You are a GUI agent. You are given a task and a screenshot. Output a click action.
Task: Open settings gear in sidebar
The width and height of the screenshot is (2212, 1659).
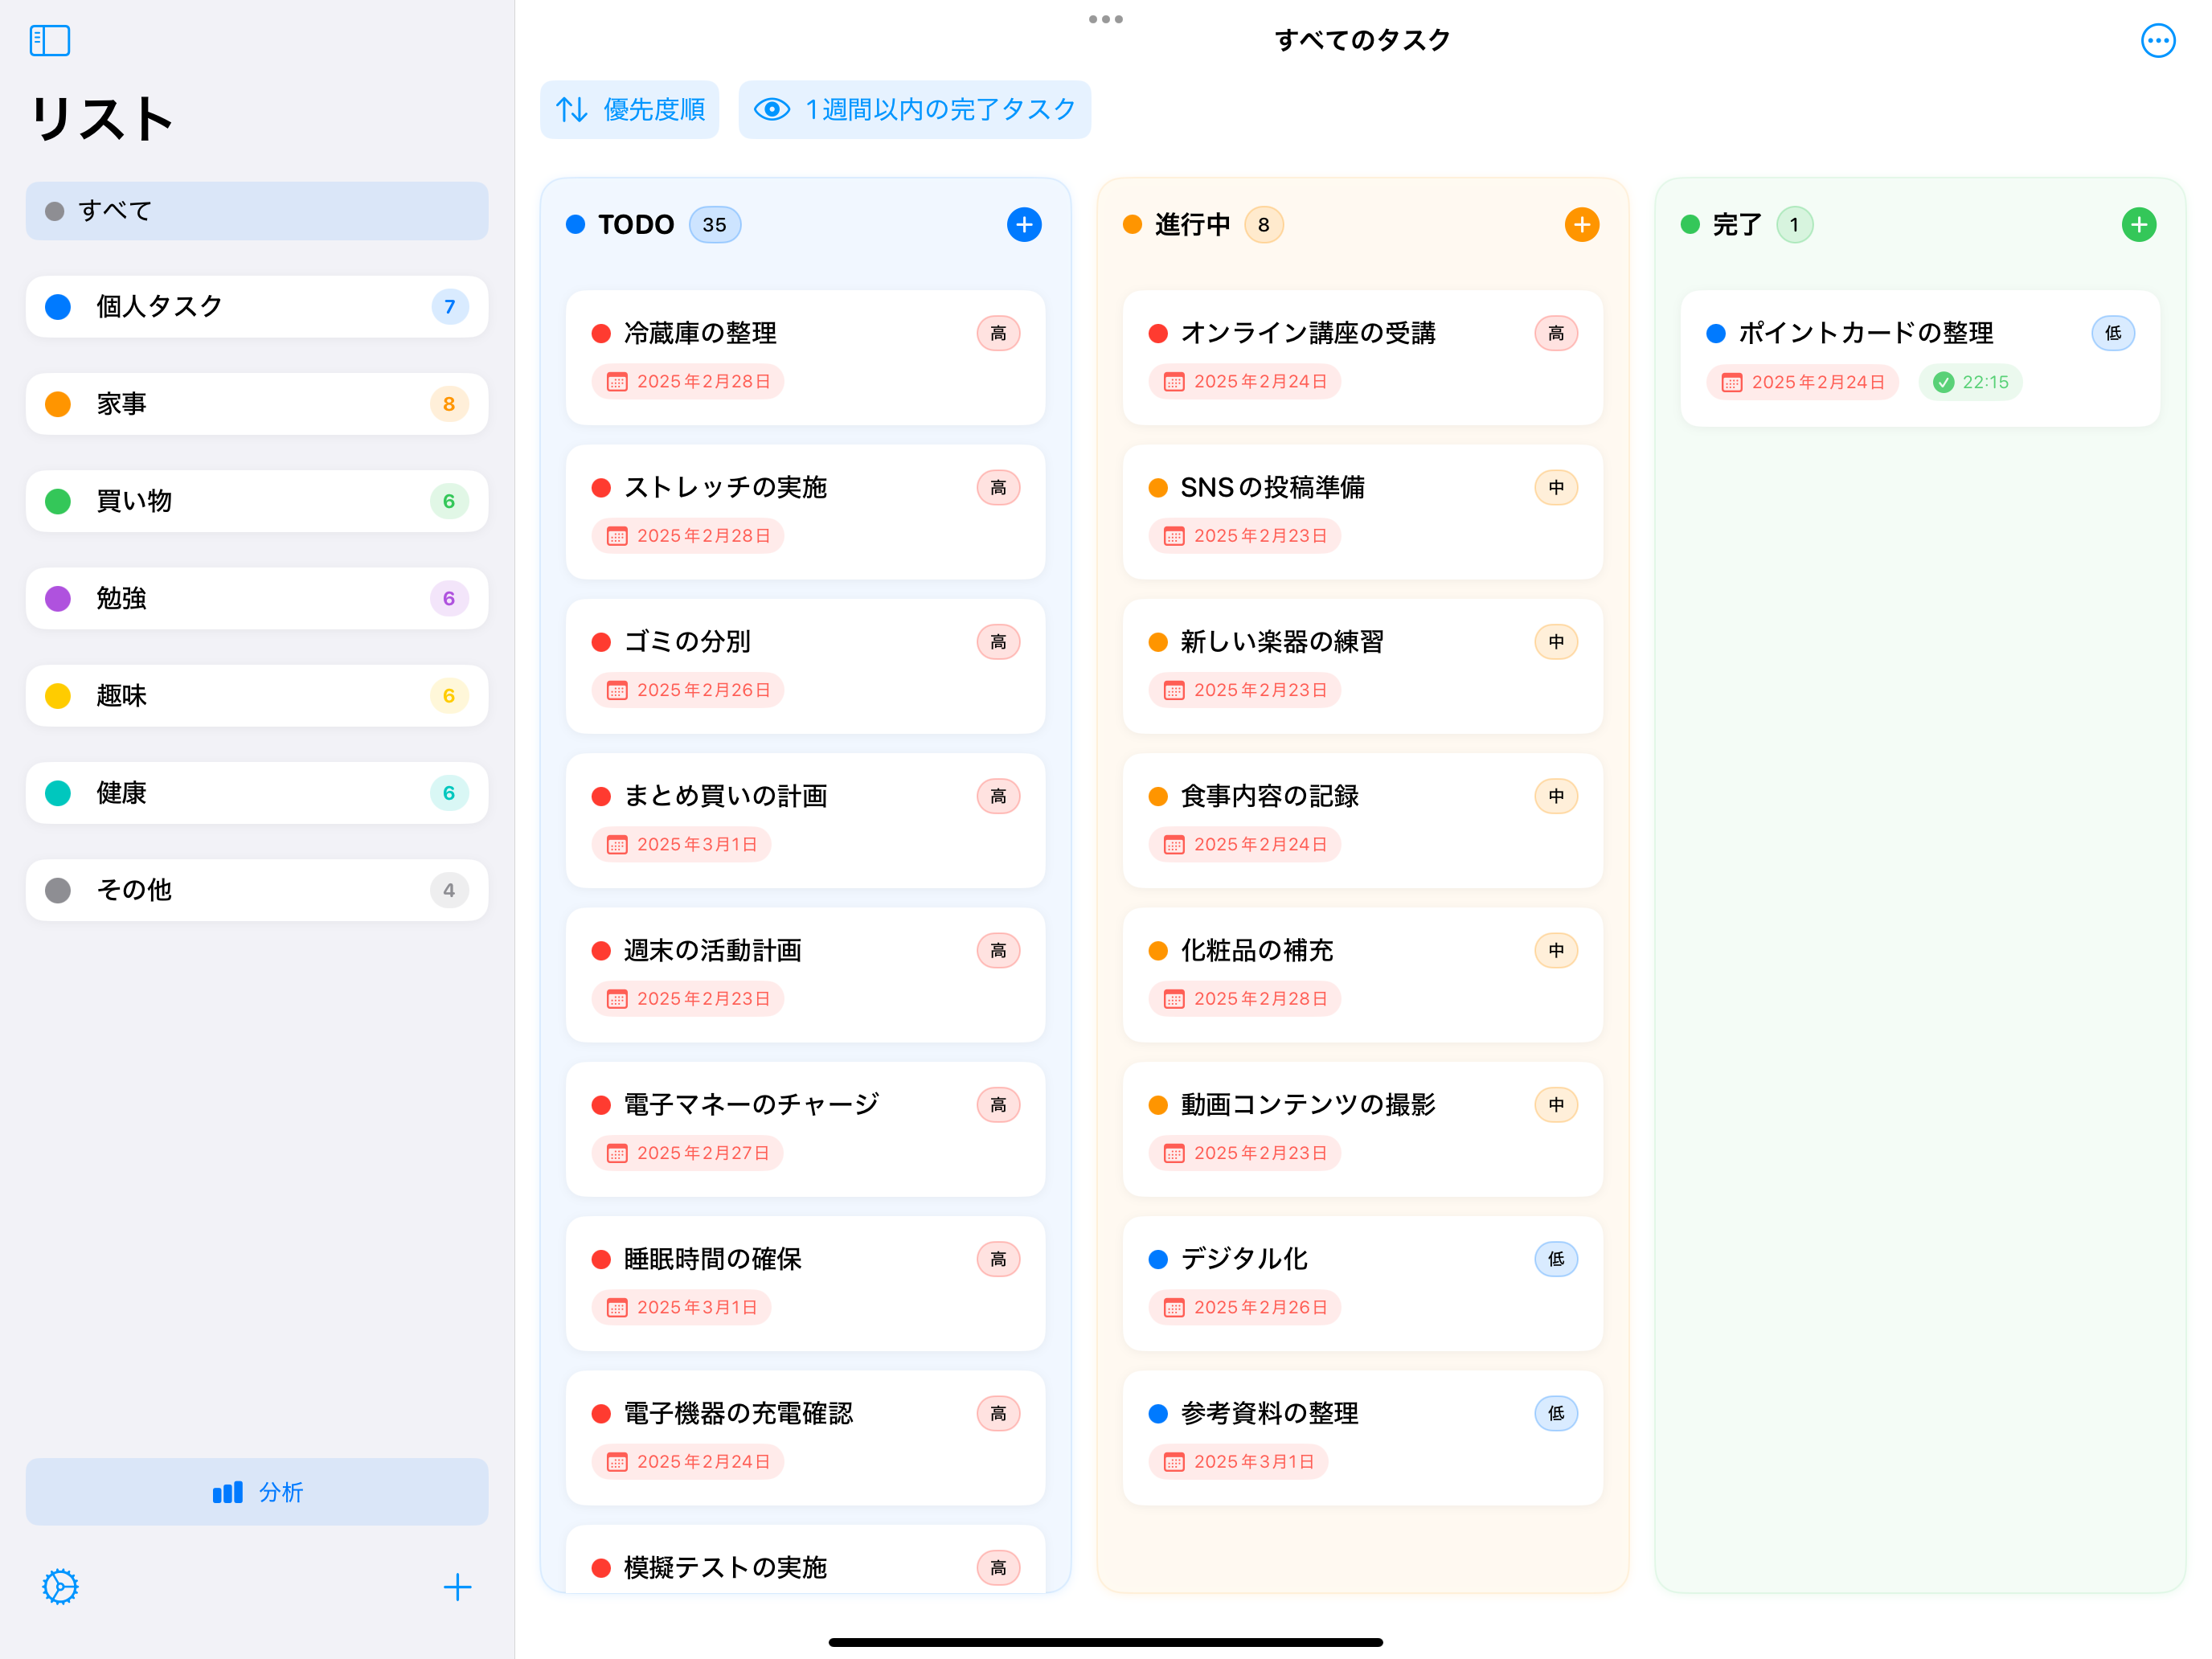(x=60, y=1587)
